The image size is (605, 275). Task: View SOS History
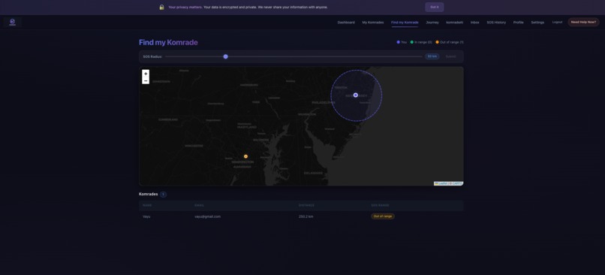point(496,23)
